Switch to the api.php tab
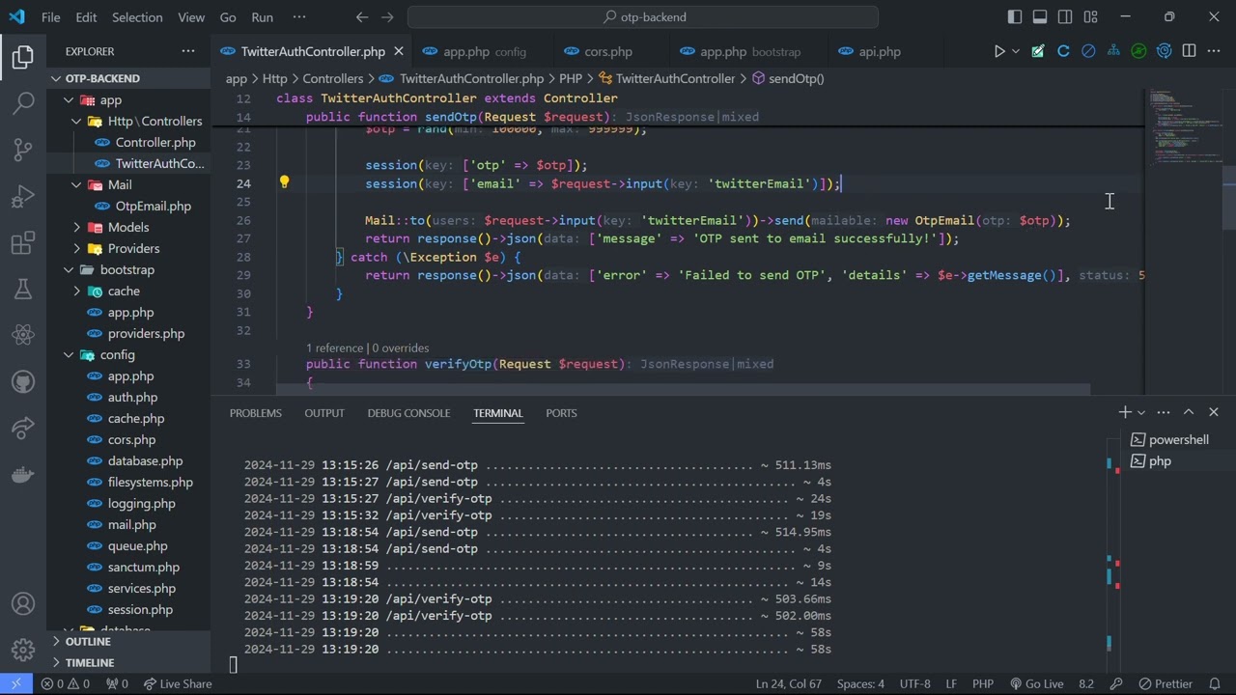 point(880,51)
